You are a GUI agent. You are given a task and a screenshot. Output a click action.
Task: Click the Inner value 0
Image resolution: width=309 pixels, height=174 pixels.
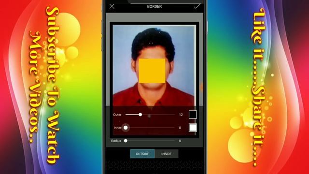coord(180,128)
